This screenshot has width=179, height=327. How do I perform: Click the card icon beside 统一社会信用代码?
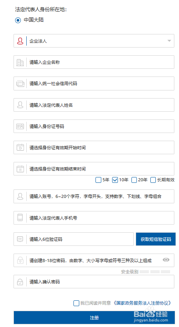[20, 83]
